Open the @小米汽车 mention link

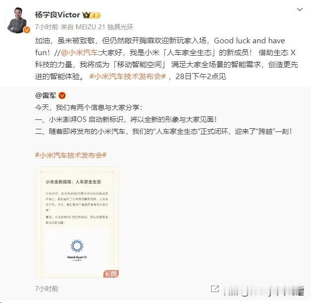pos(79,53)
